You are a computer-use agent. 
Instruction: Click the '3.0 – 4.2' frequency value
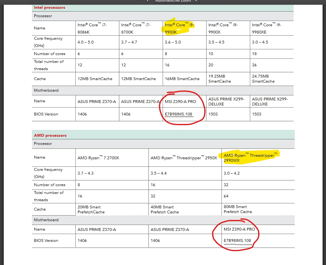232,173
